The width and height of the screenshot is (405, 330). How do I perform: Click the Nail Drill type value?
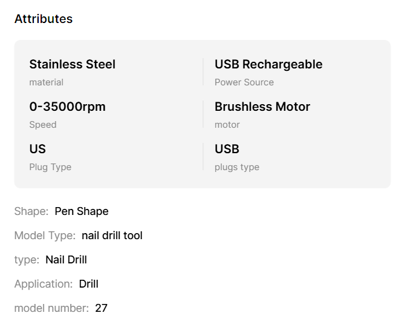[66, 260]
